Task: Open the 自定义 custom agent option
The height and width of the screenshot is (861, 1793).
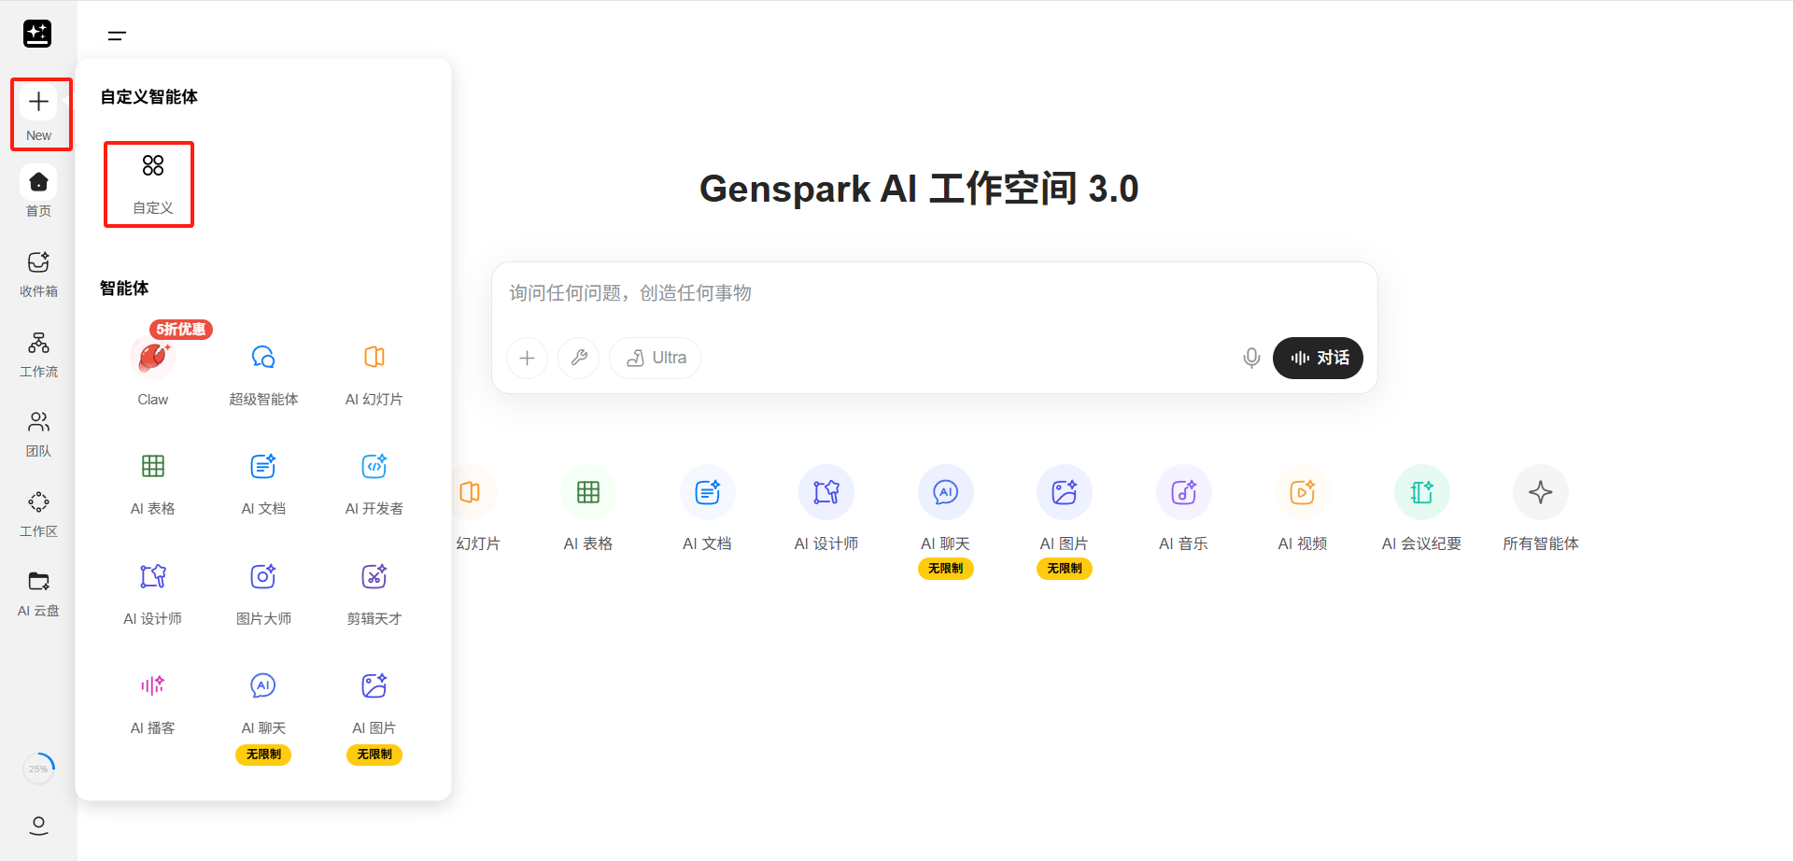Action: [152, 183]
